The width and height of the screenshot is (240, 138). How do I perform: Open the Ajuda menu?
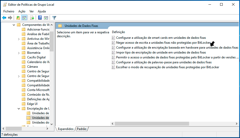[42, 11]
